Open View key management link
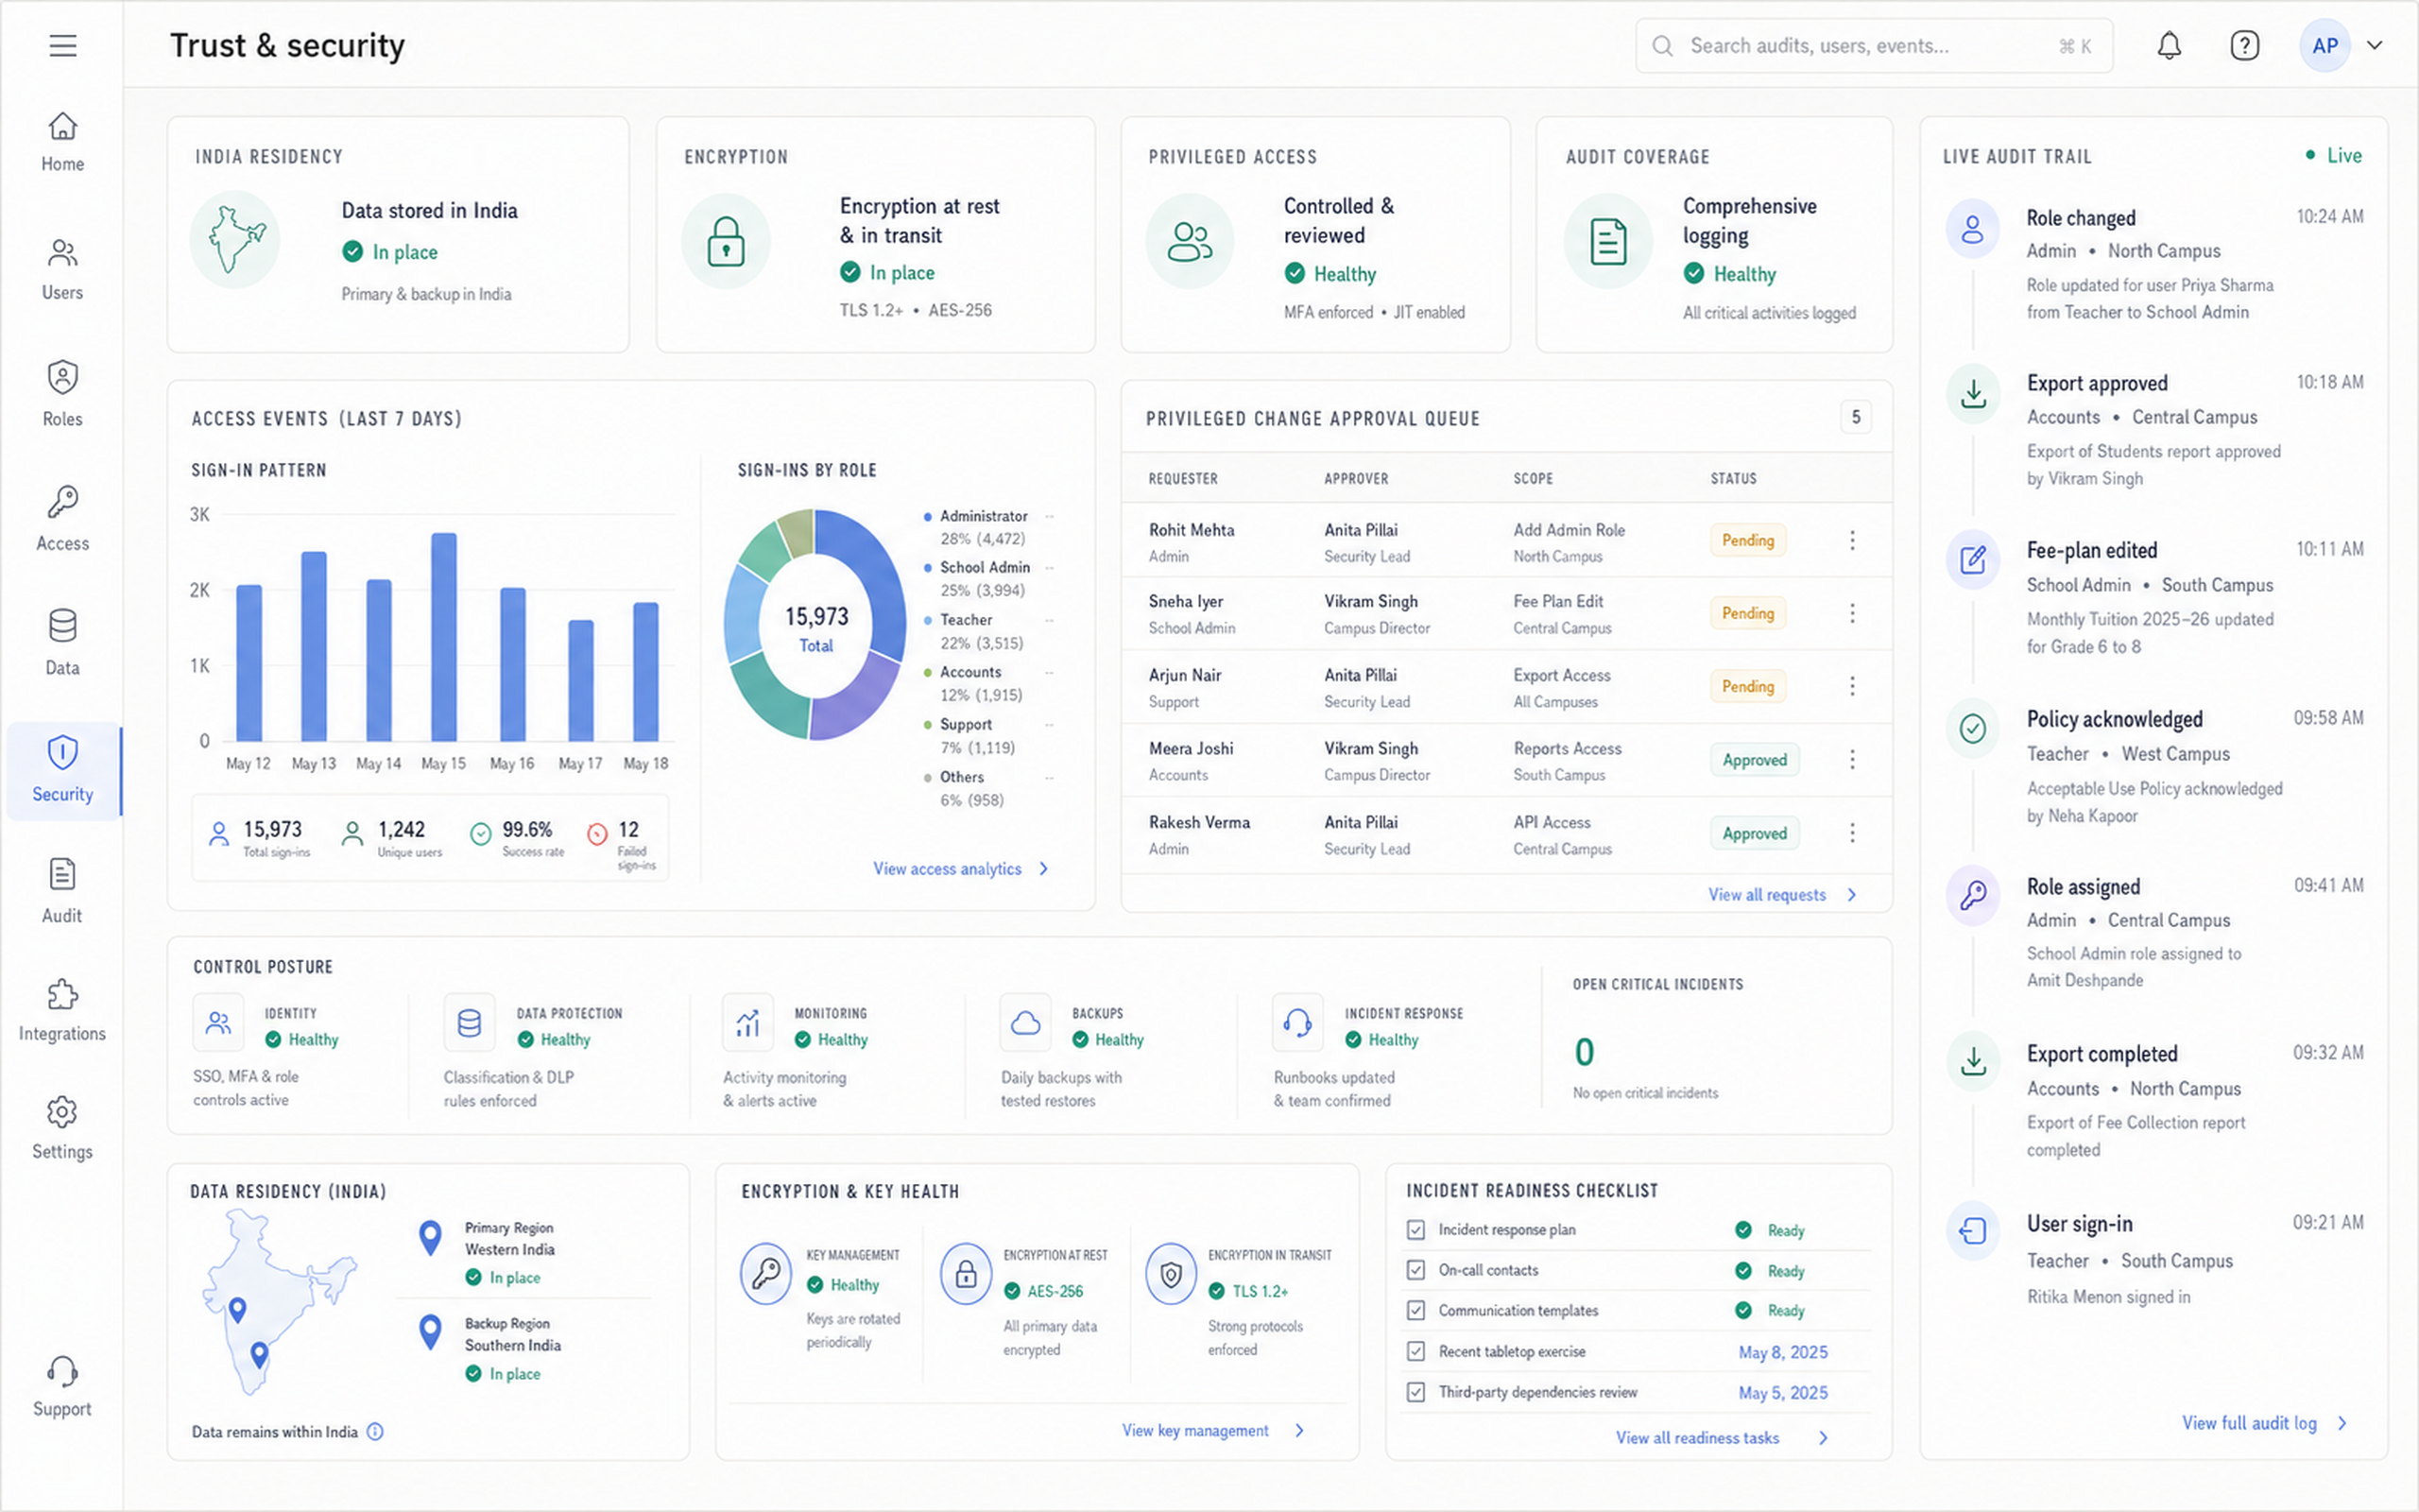Screen dimensions: 2419x1512 (x=1212, y=1431)
